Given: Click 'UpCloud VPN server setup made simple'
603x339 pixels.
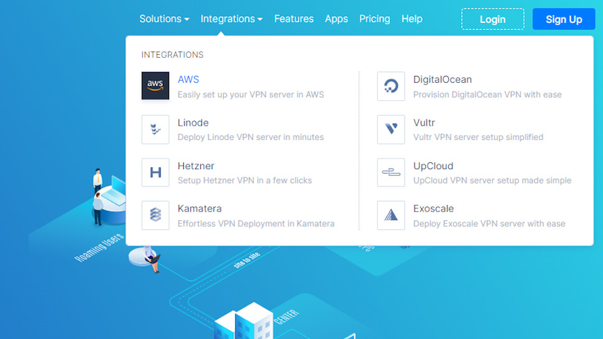Looking at the screenshot, I should [492, 180].
